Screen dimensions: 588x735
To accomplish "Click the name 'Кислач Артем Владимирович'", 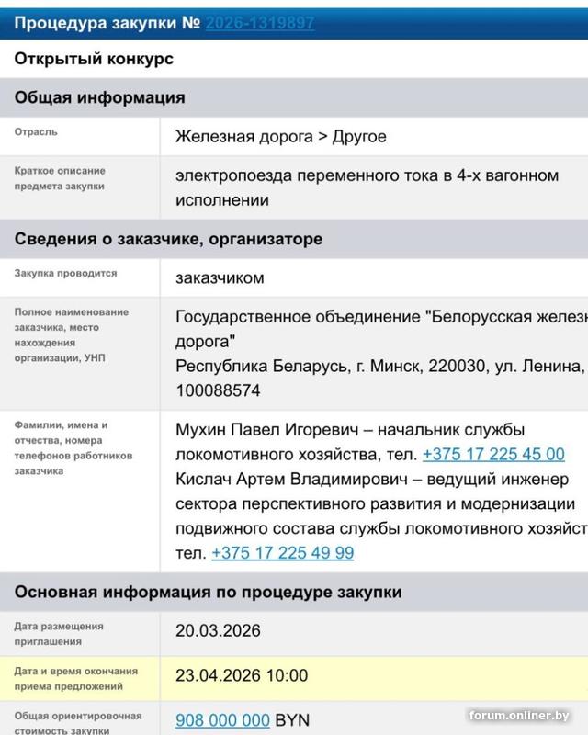I will (x=291, y=479).
